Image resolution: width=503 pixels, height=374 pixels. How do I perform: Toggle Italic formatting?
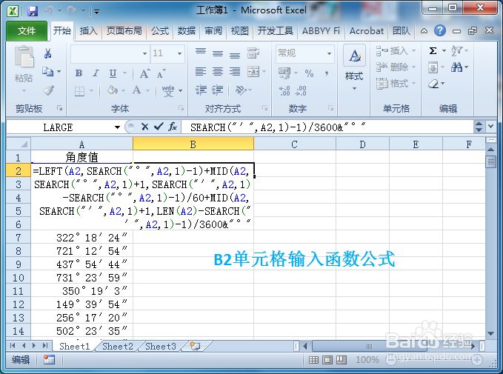pos(96,73)
